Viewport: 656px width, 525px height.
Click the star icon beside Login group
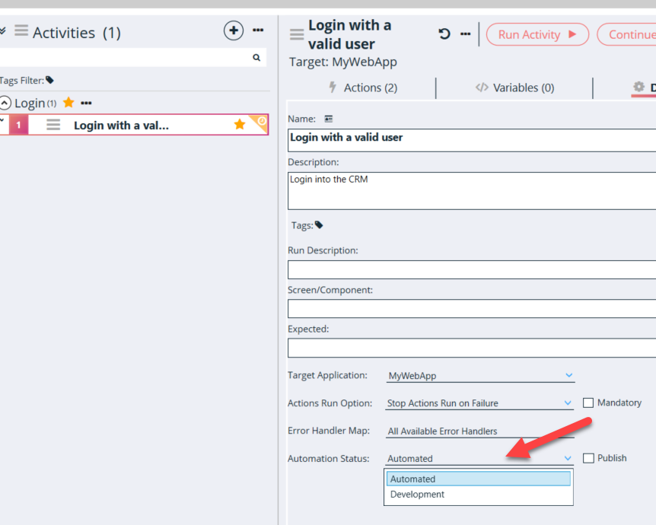pos(68,103)
